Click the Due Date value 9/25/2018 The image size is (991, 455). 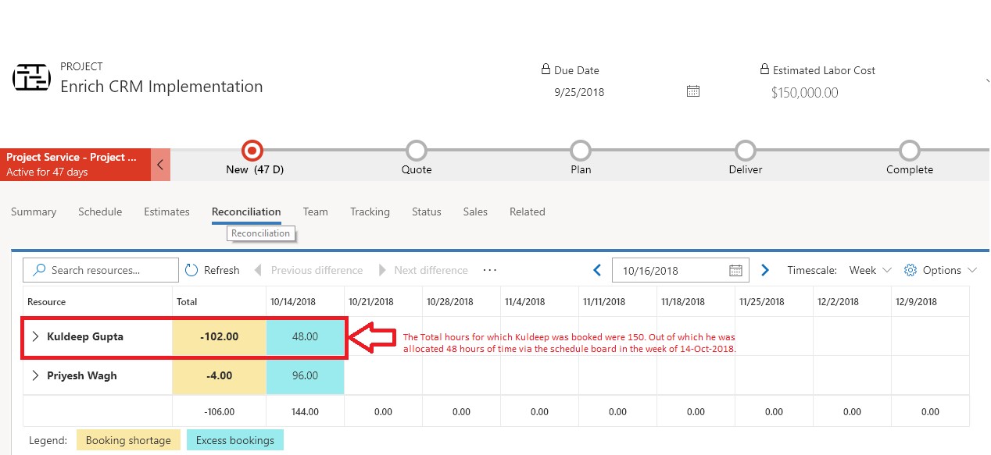tap(579, 92)
